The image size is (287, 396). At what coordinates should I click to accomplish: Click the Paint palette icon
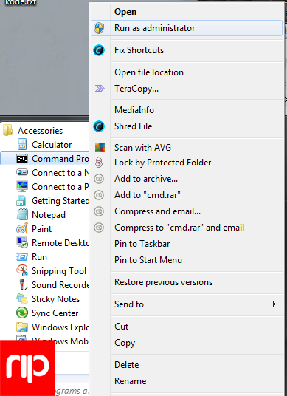click(22, 228)
